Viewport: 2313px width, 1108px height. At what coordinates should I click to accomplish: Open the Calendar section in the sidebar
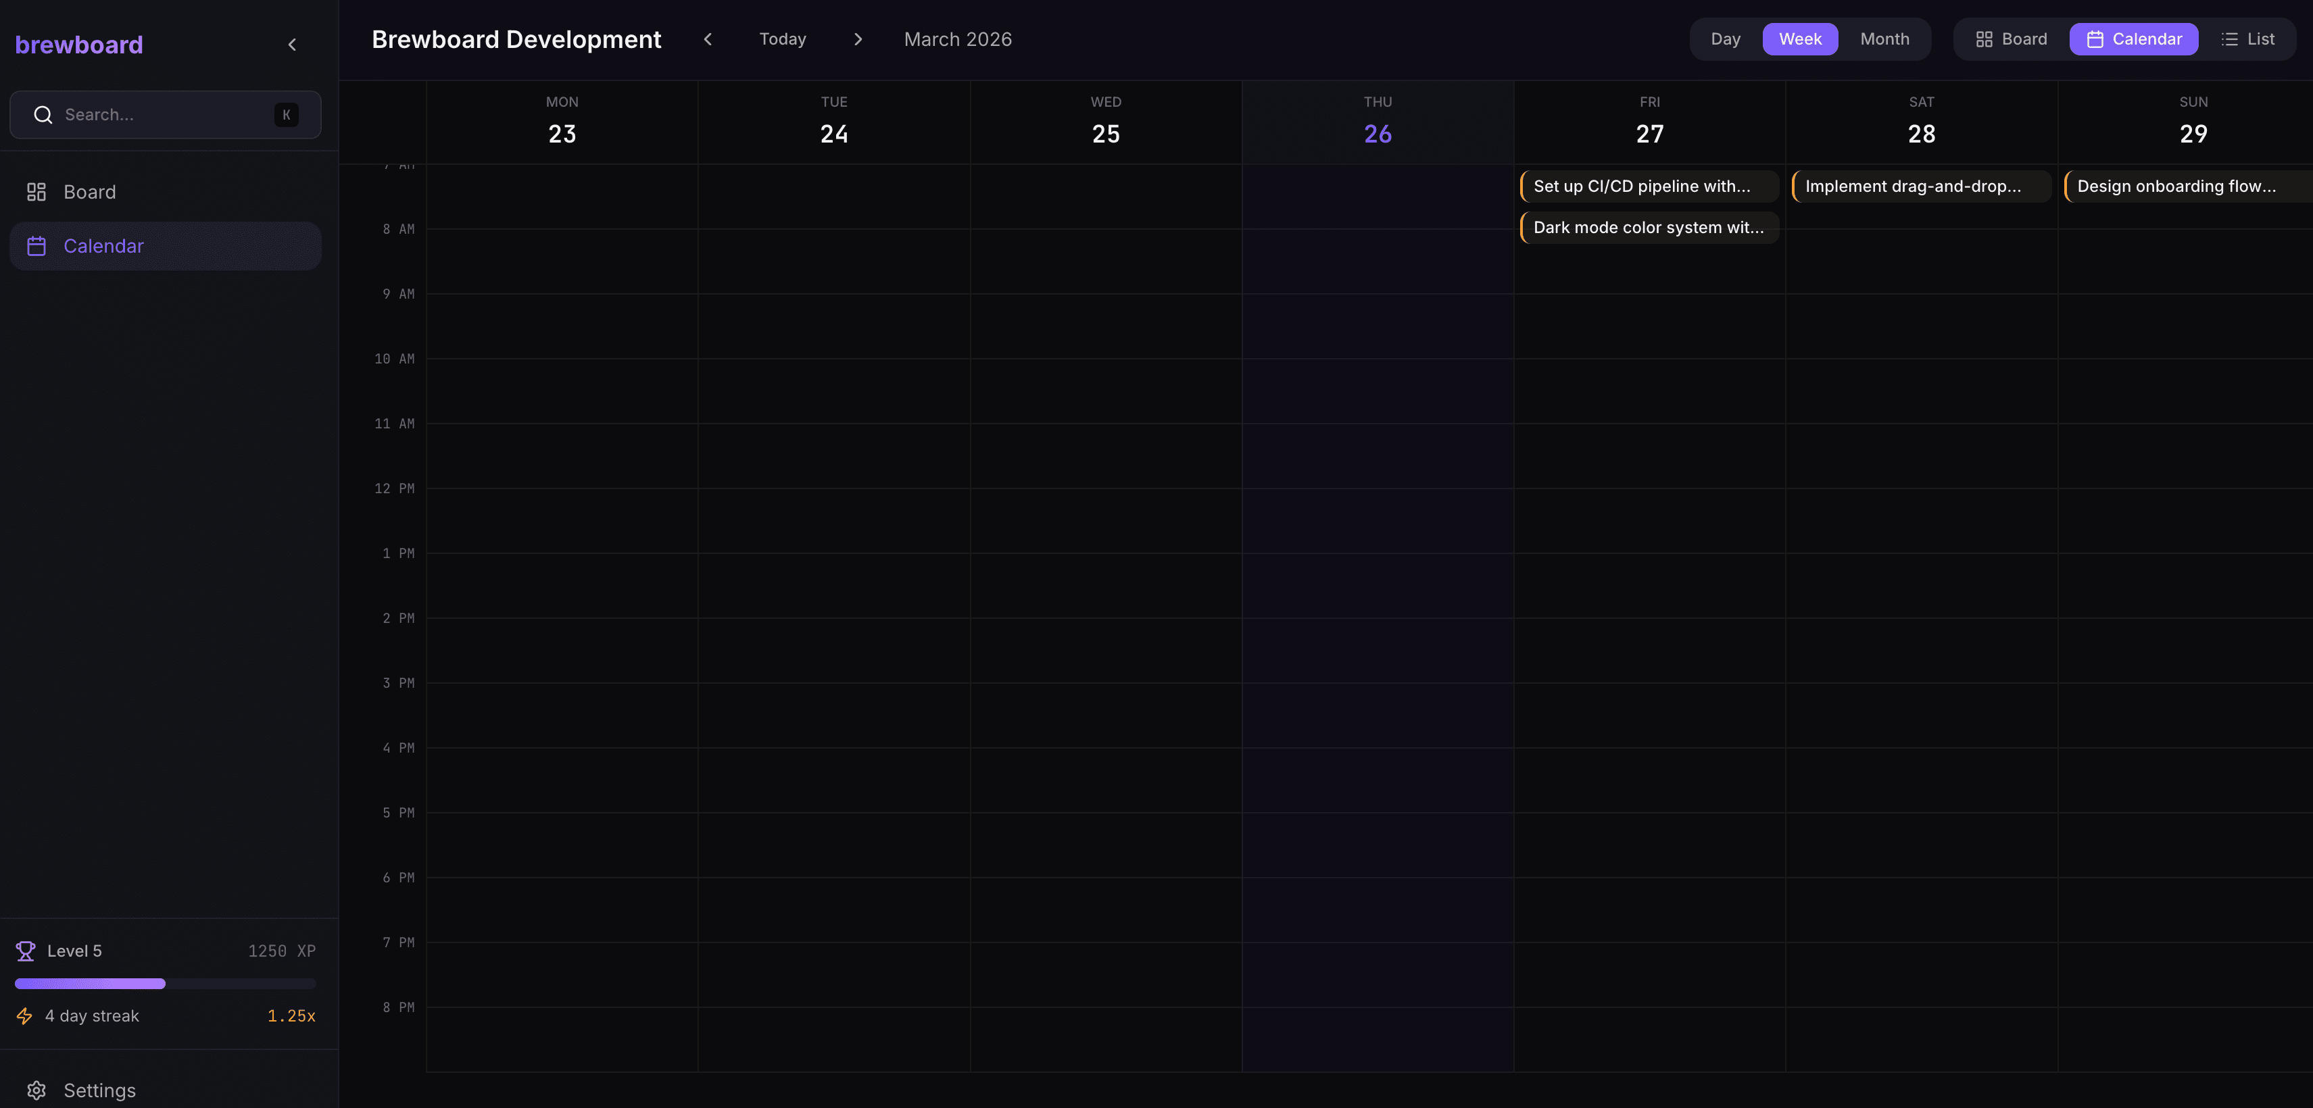coord(103,245)
